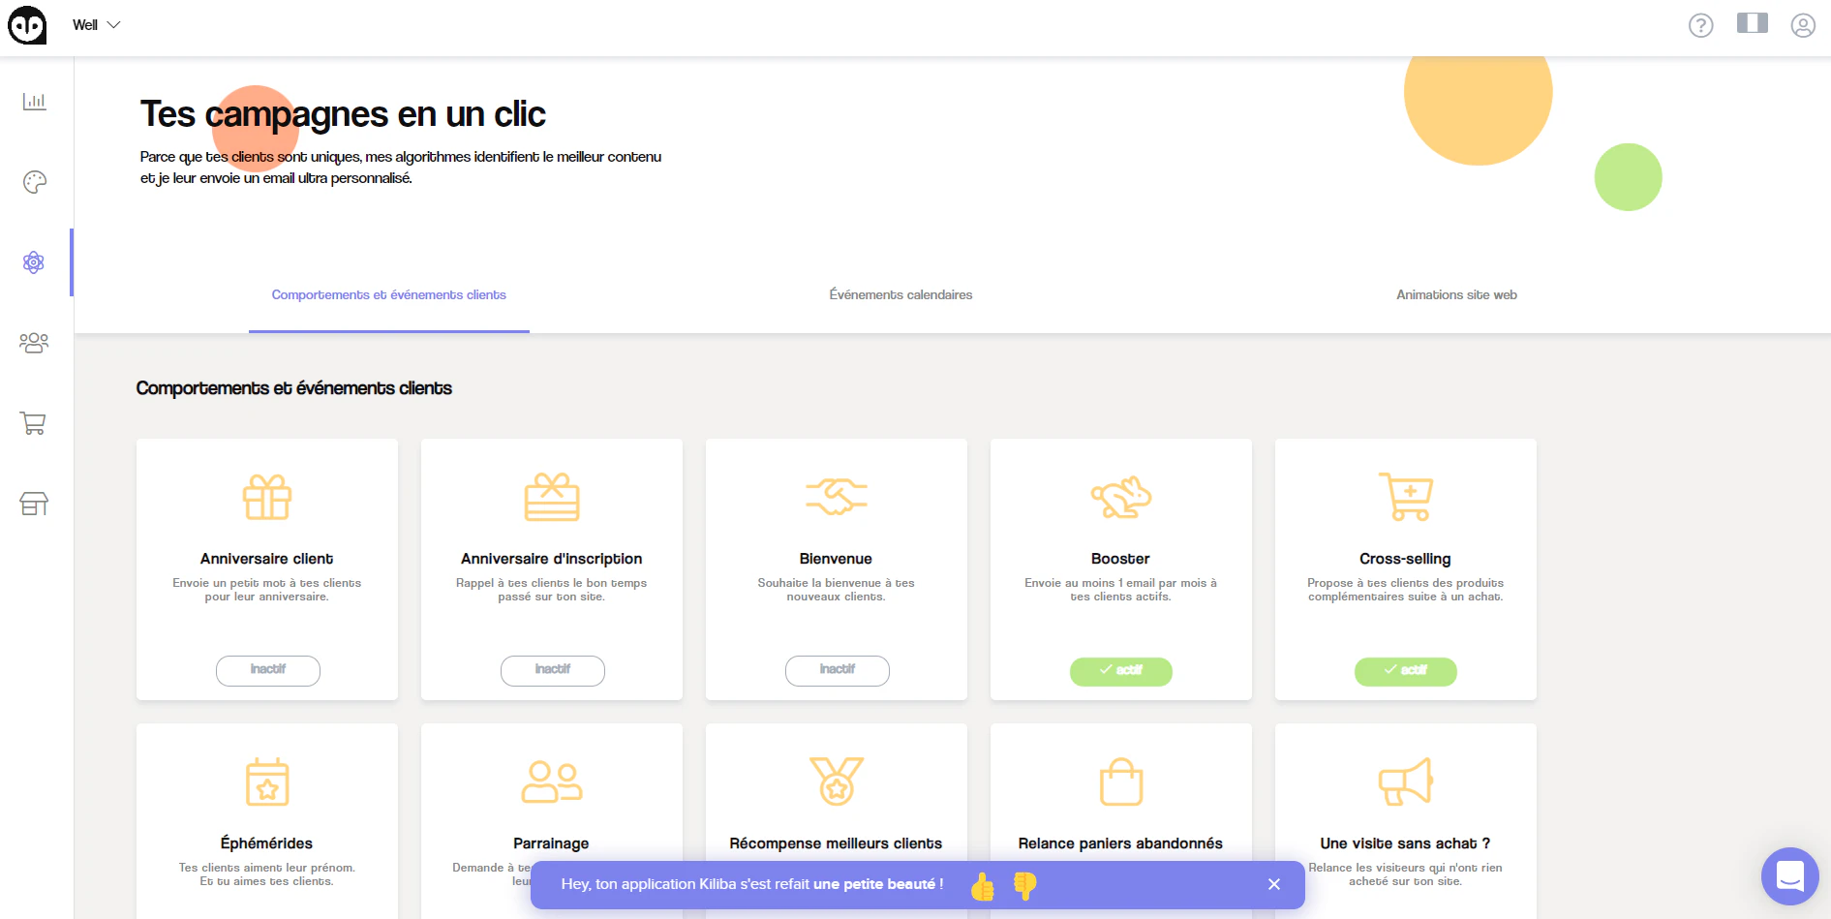Expand the Well account dropdown

point(95,25)
